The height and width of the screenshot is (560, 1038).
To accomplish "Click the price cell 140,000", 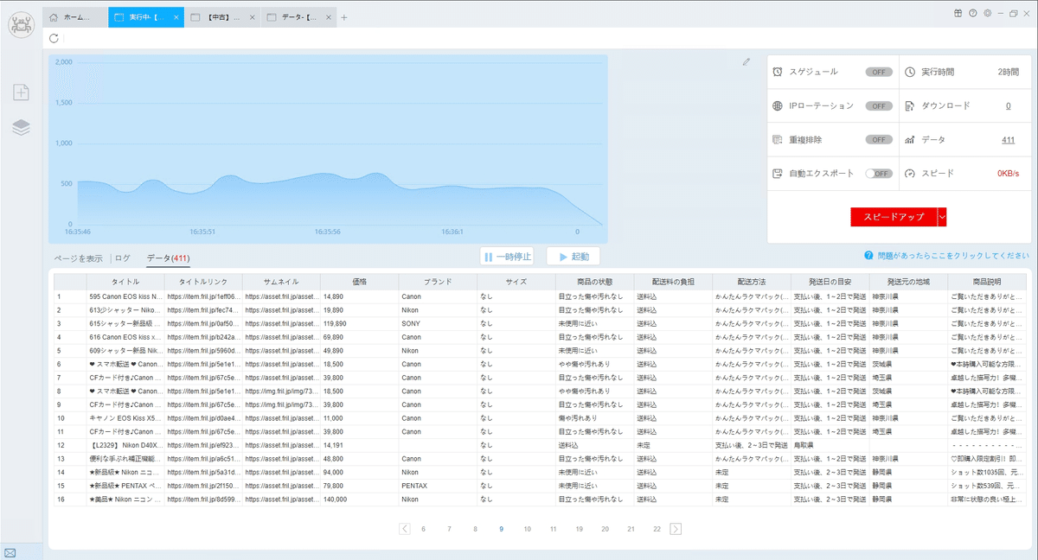I will tap(360, 500).
